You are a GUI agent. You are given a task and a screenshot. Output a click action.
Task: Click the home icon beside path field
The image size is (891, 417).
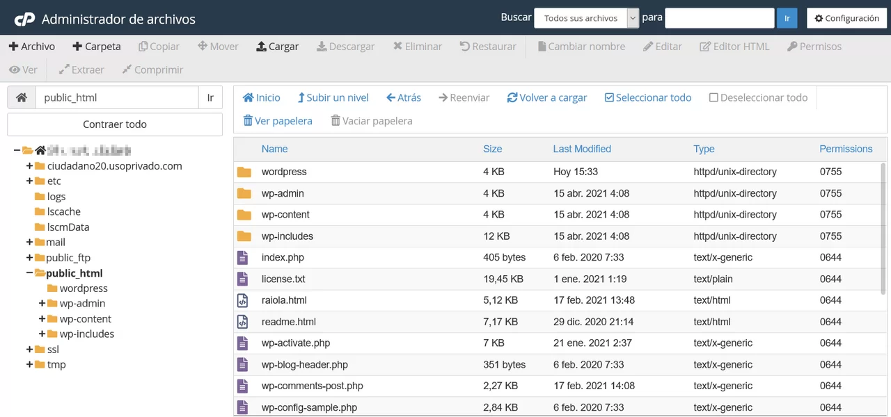[x=22, y=98]
